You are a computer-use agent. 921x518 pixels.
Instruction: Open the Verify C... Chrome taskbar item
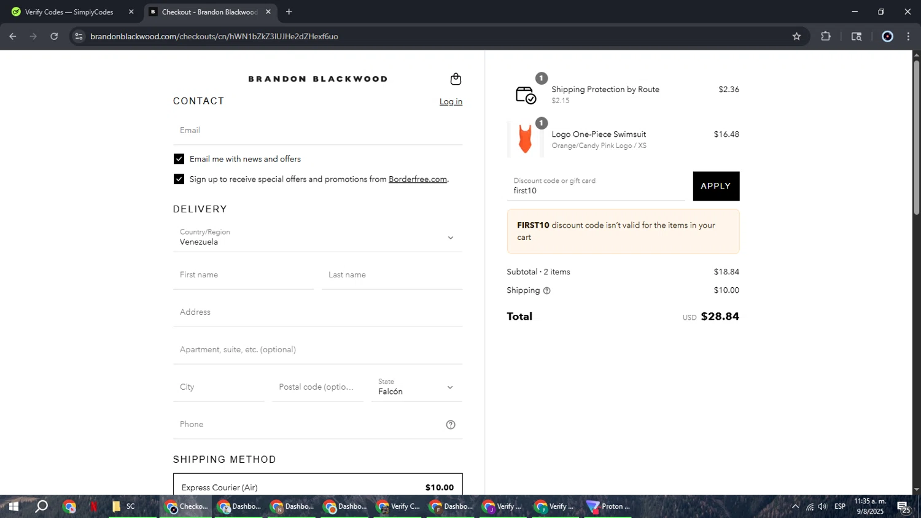(398, 506)
